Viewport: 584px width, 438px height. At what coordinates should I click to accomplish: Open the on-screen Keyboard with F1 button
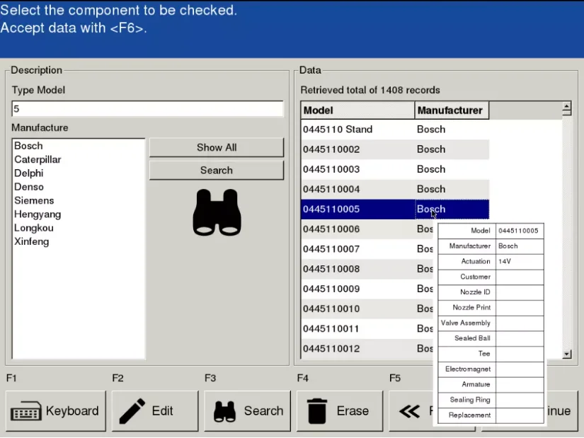[56, 411]
